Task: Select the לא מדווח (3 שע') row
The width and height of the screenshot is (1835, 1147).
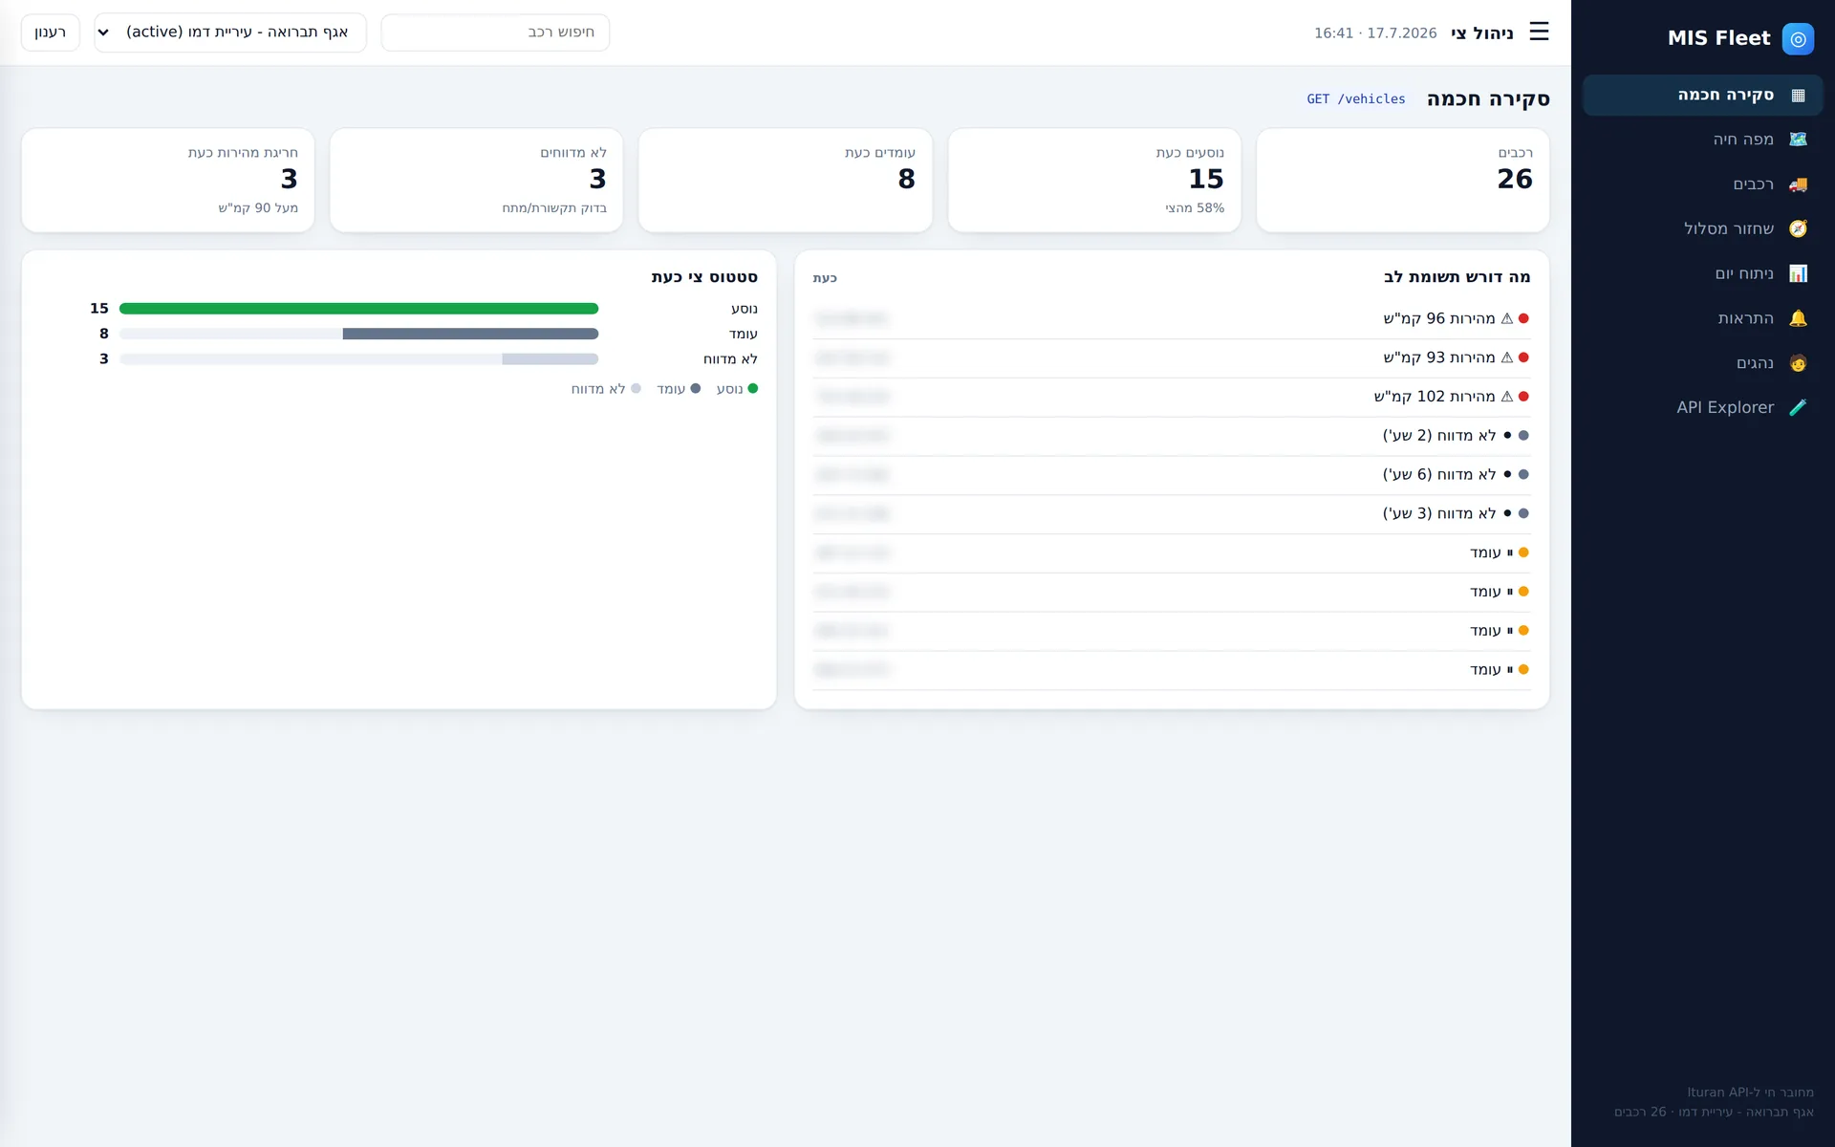Action: (1172, 513)
